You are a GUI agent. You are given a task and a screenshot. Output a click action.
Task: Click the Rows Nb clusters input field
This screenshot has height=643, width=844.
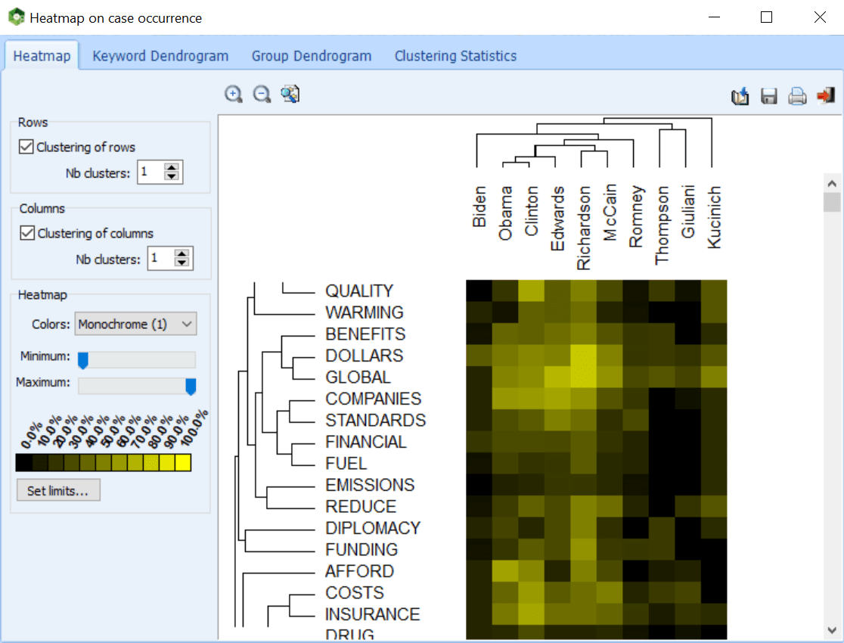click(150, 172)
